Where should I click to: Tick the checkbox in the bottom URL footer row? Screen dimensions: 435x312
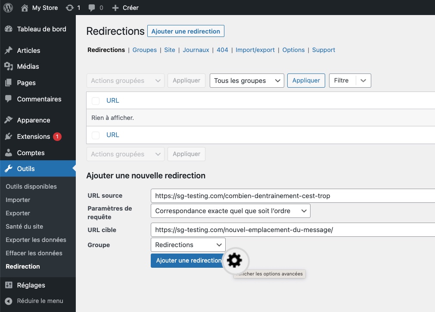pos(96,135)
